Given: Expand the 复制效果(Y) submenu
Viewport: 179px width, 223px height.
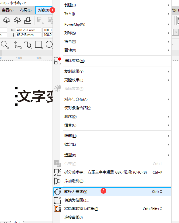Looking at the screenshot, I should pyautogui.click(x=112, y=72).
